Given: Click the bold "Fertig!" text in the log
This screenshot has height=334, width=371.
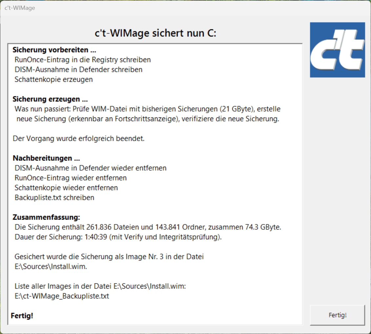Looking at the screenshot, I should pyautogui.click(x=22, y=316).
